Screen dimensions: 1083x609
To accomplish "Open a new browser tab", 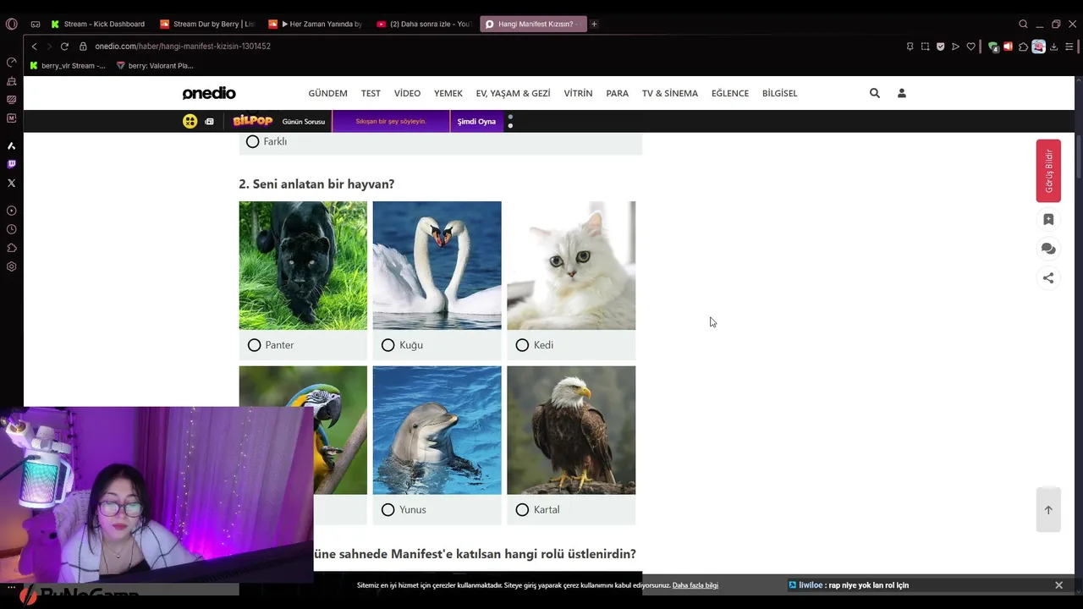I will click(x=594, y=24).
